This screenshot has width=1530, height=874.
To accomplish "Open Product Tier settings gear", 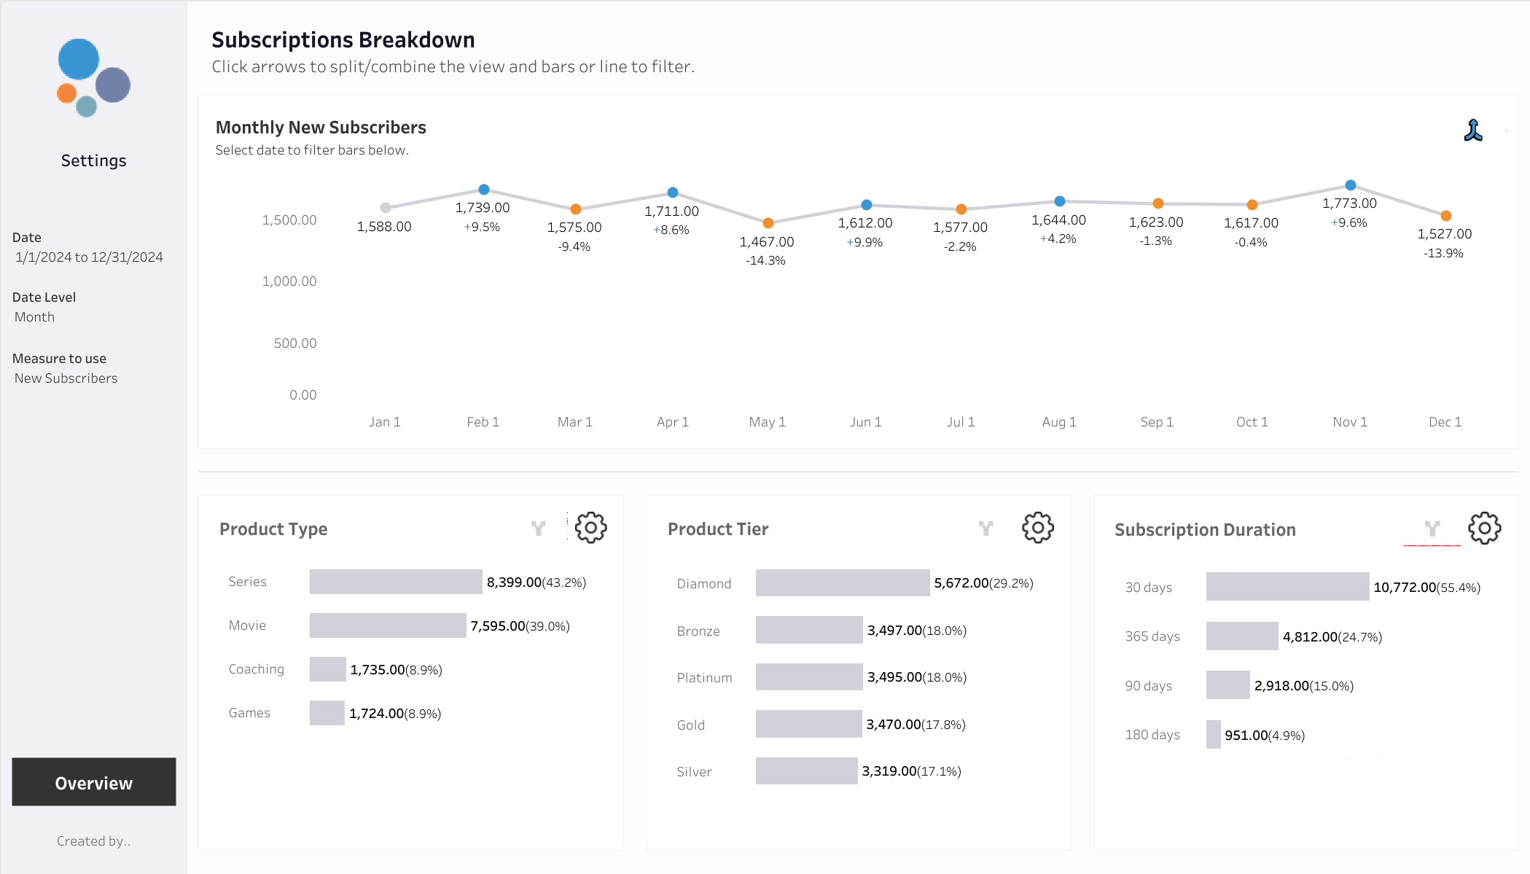I will point(1037,527).
